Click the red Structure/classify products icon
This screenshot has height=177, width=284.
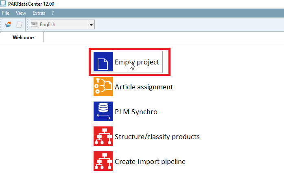click(103, 136)
